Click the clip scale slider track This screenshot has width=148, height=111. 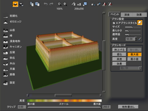64,107
